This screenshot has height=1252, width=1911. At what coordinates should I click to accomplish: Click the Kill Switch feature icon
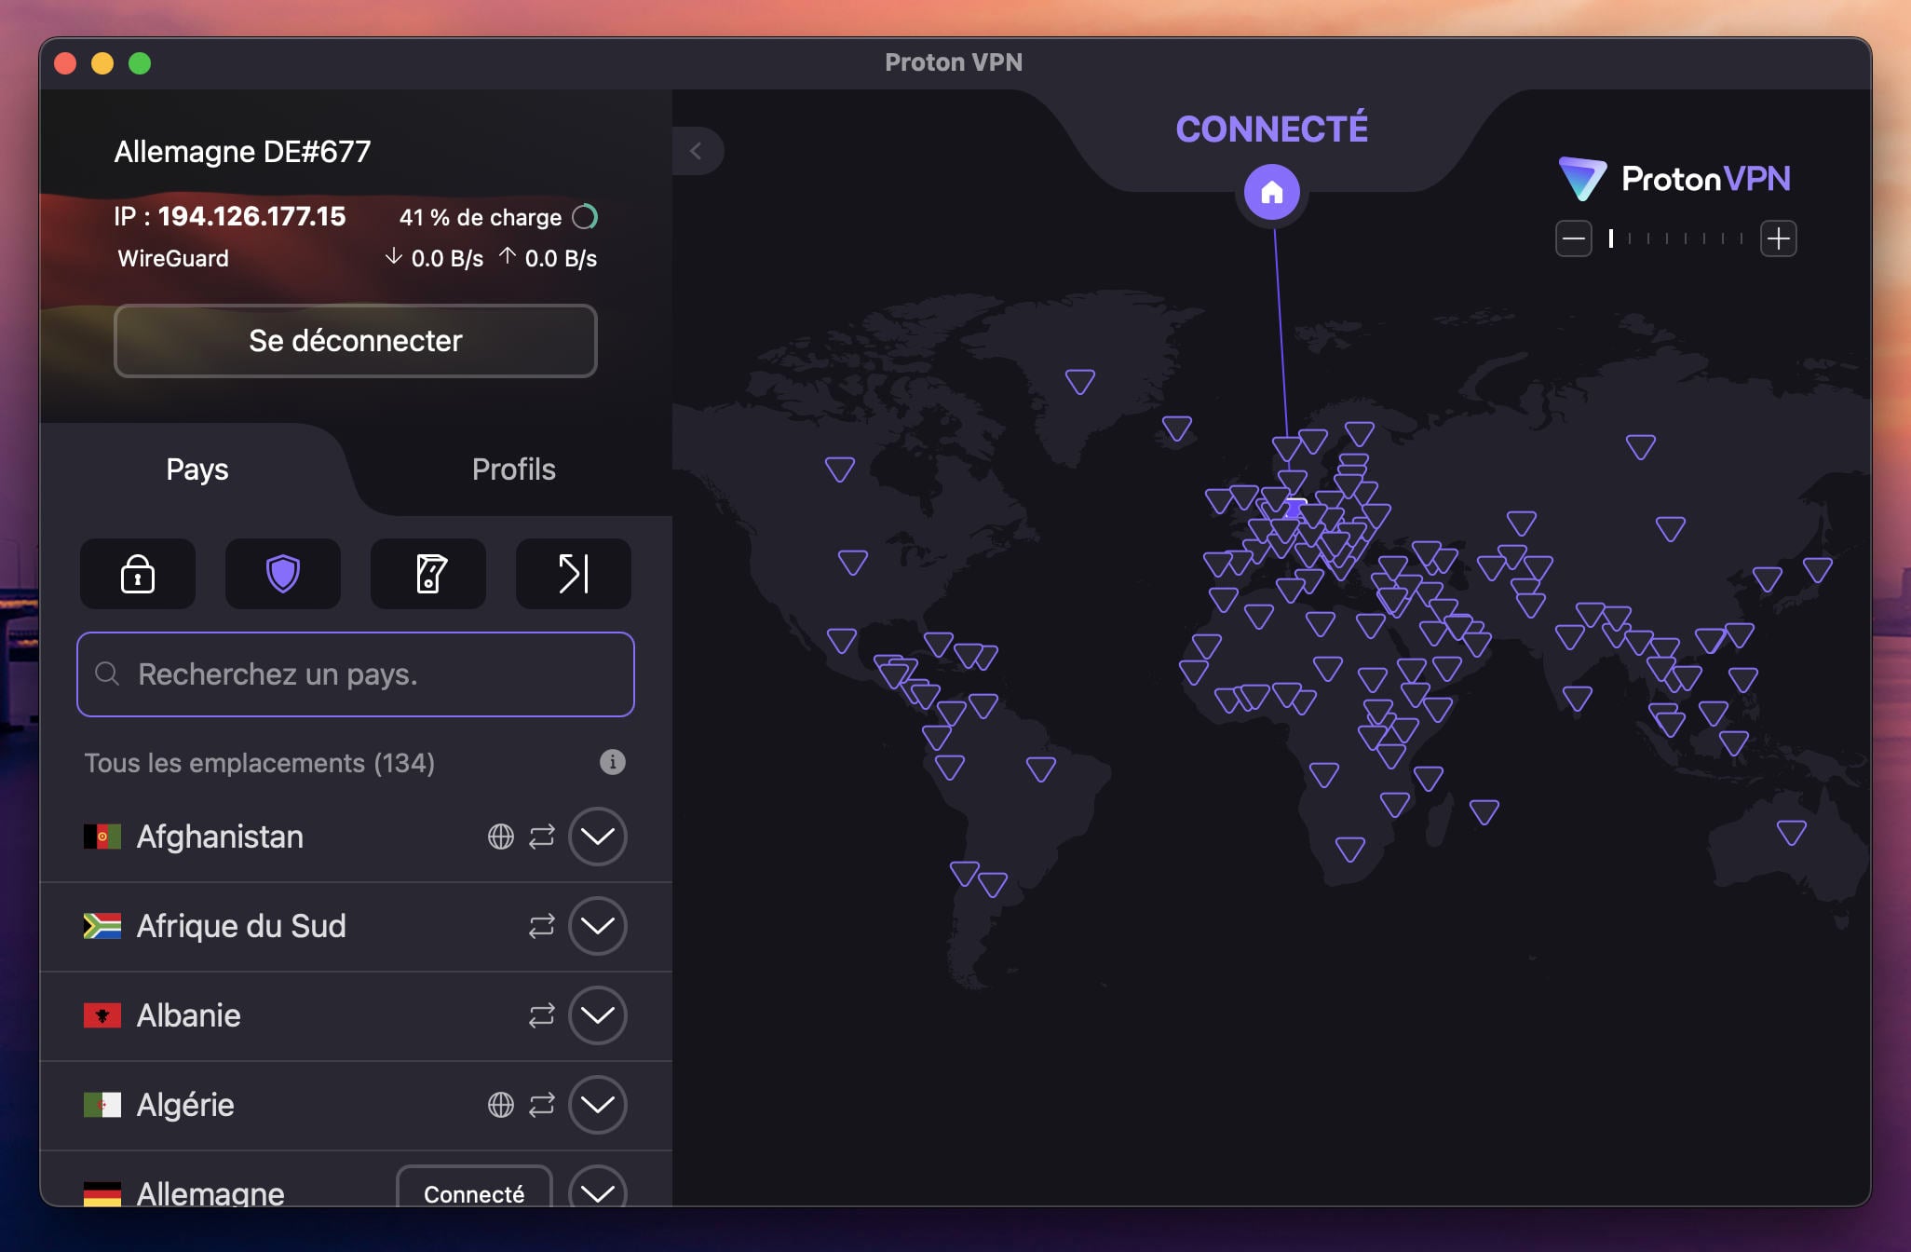[427, 574]
